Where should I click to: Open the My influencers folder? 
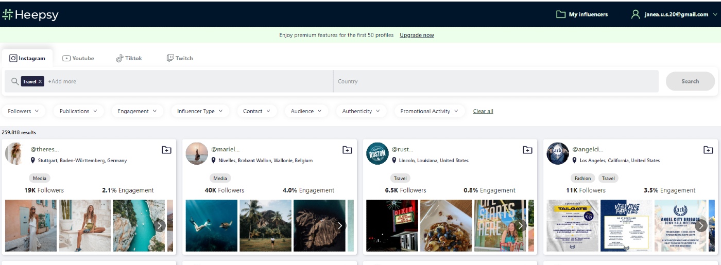coord(582,14)
